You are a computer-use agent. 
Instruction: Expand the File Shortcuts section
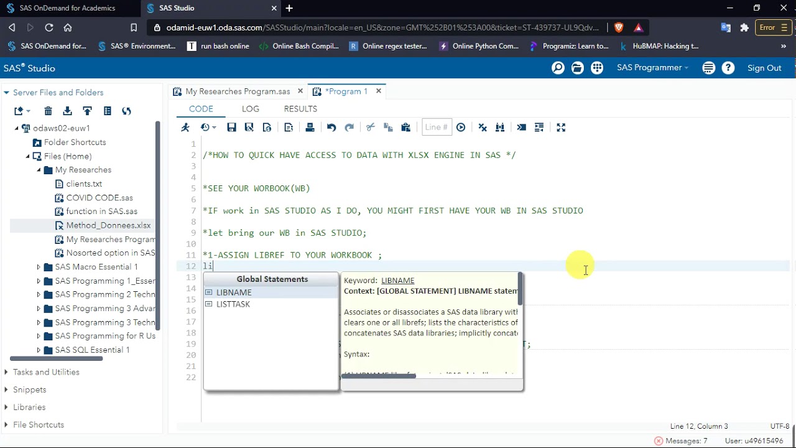[6, 424]
